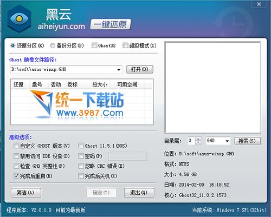Click 当前系统: Windows 7 SP1 status text
271x217 pixels.
pyautogui.click(x=229, y=210)
